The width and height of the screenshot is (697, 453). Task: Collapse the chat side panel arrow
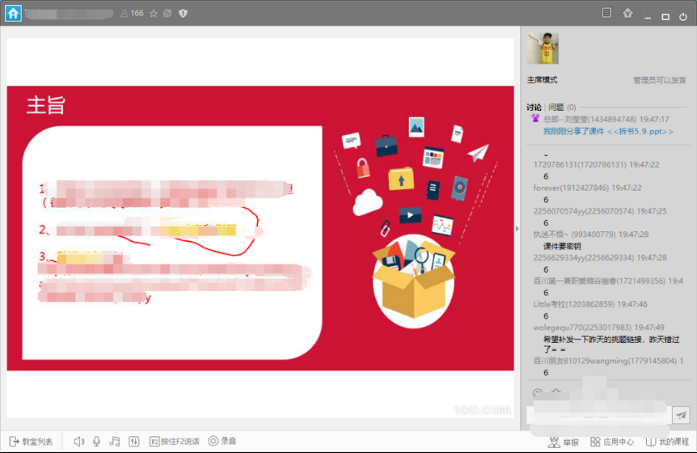point(517,228)
